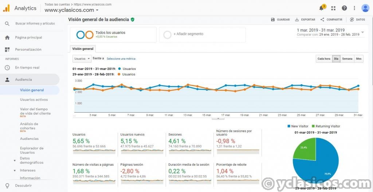This screenshot has height=192, width=373.
Task: Click the user account avatar
Action: [365, 8]
